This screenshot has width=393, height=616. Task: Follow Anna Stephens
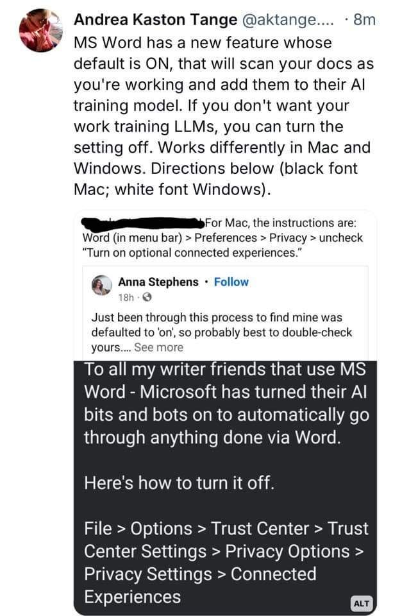click(231, 282)
